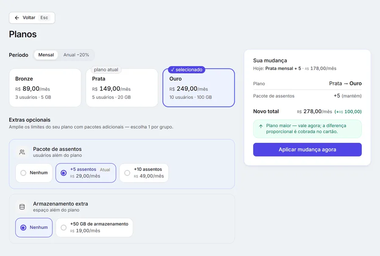Screen dimensions: 380x256
Task: Click the '5 usuários · 20 GB' Prata detail
Action: 111,97
